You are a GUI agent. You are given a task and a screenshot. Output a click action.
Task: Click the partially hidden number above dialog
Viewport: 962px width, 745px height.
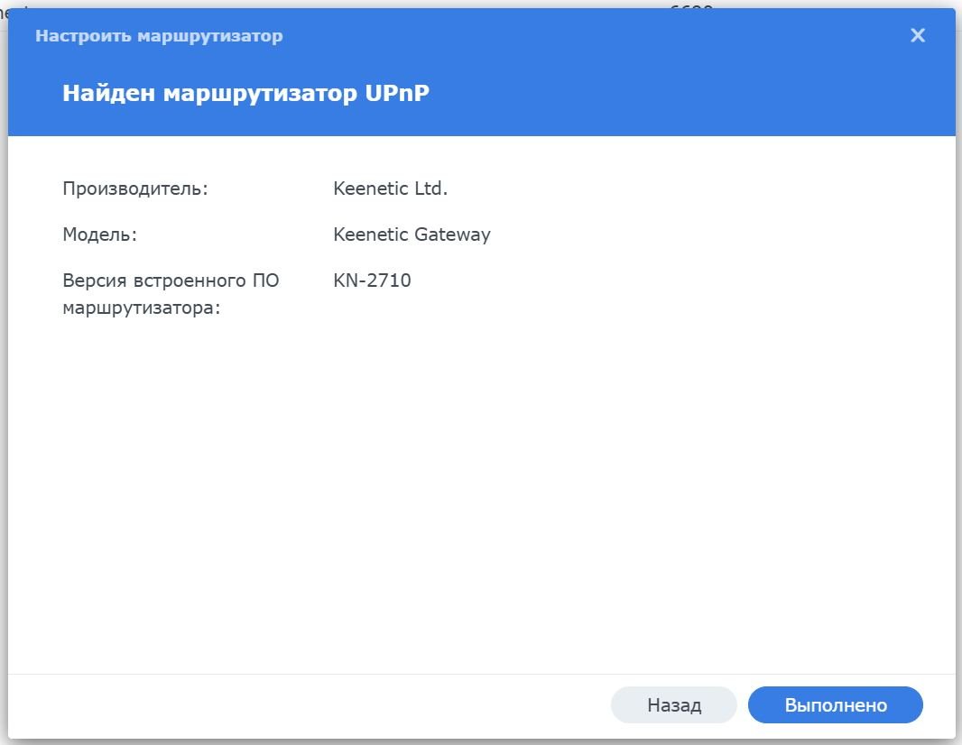pyautogui.click(x=691, y=6)
